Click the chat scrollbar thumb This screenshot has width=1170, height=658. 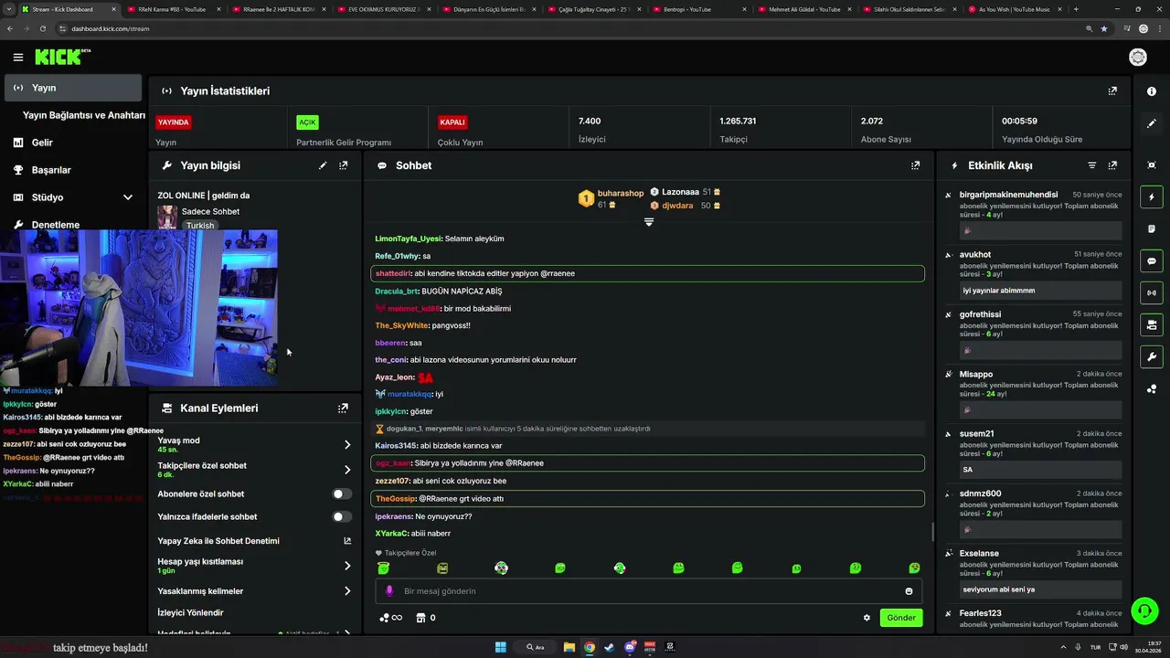[x=932, y=532]
